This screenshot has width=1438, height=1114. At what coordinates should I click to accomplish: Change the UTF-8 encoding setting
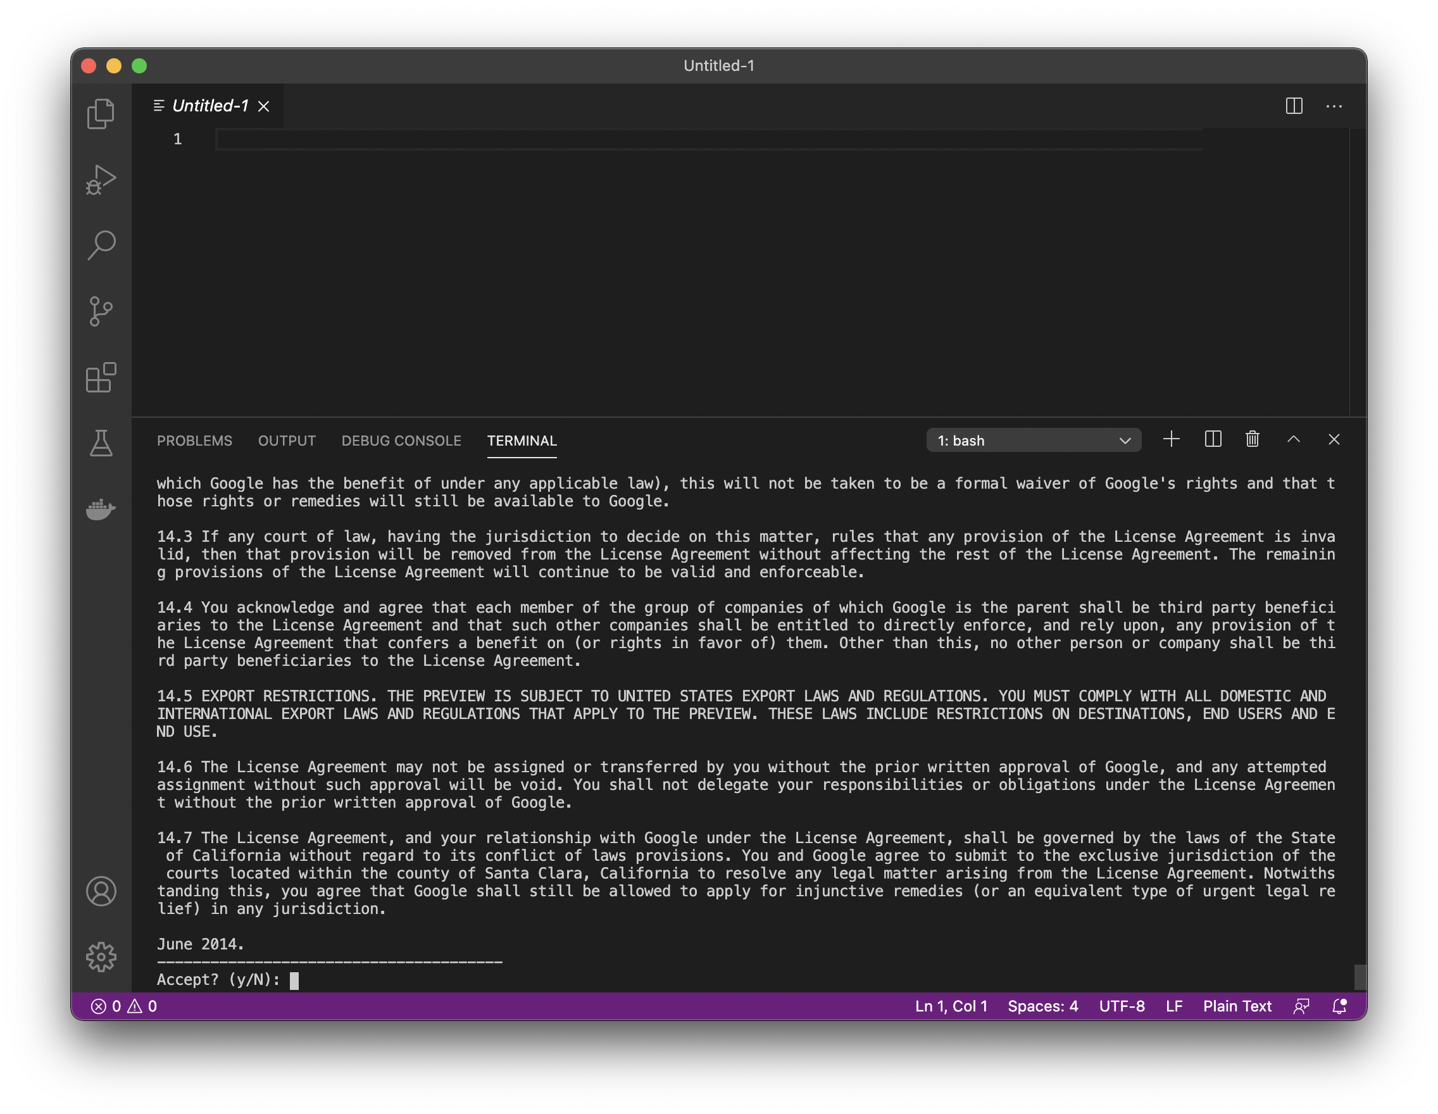tap(1122, 1006)
